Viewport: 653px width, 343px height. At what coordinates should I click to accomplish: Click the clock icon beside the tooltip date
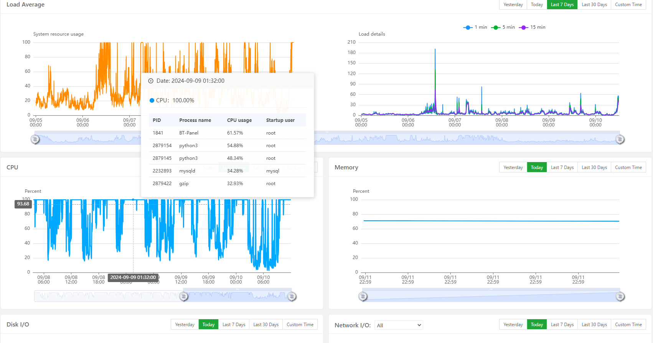(151, 81)
